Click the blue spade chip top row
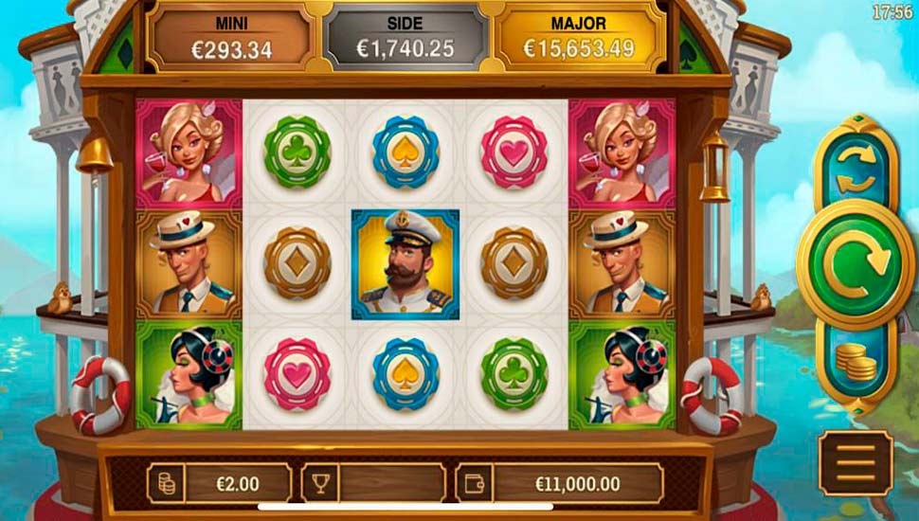The height and width of the screenshot is (521, 919). [x=405, y=153]
